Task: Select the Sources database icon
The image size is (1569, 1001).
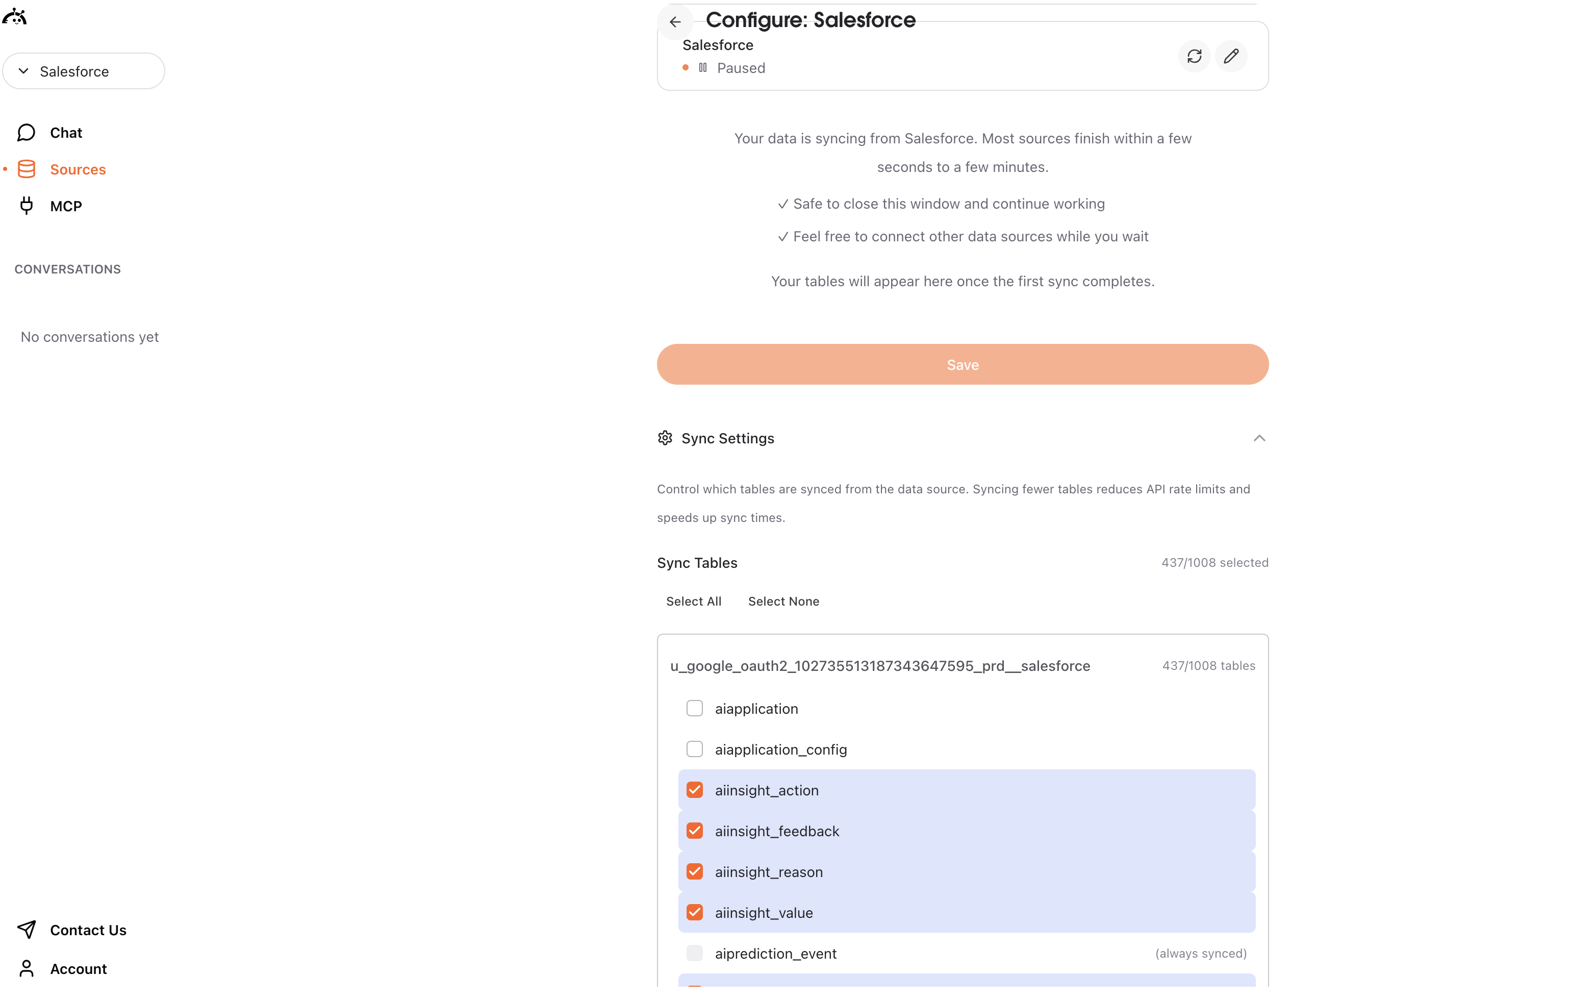Action: pyautogui.click(x=26, y=169)
